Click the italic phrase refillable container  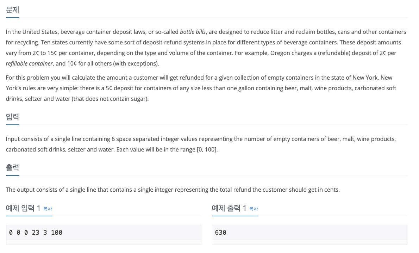(x=29, y=64)
